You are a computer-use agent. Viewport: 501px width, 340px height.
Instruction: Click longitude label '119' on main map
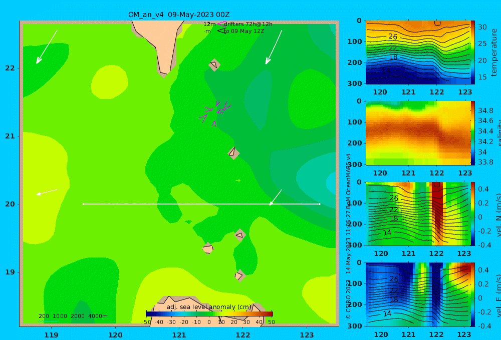(x=52, y=335)
